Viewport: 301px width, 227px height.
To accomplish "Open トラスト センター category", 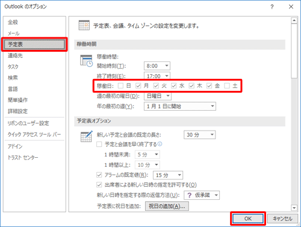I will 34,158.
